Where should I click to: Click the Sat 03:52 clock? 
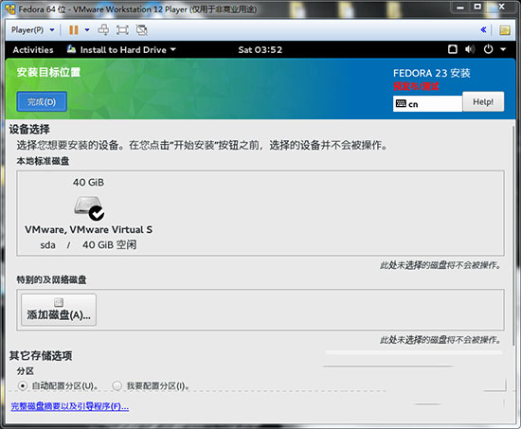click(x=260, y=50)
